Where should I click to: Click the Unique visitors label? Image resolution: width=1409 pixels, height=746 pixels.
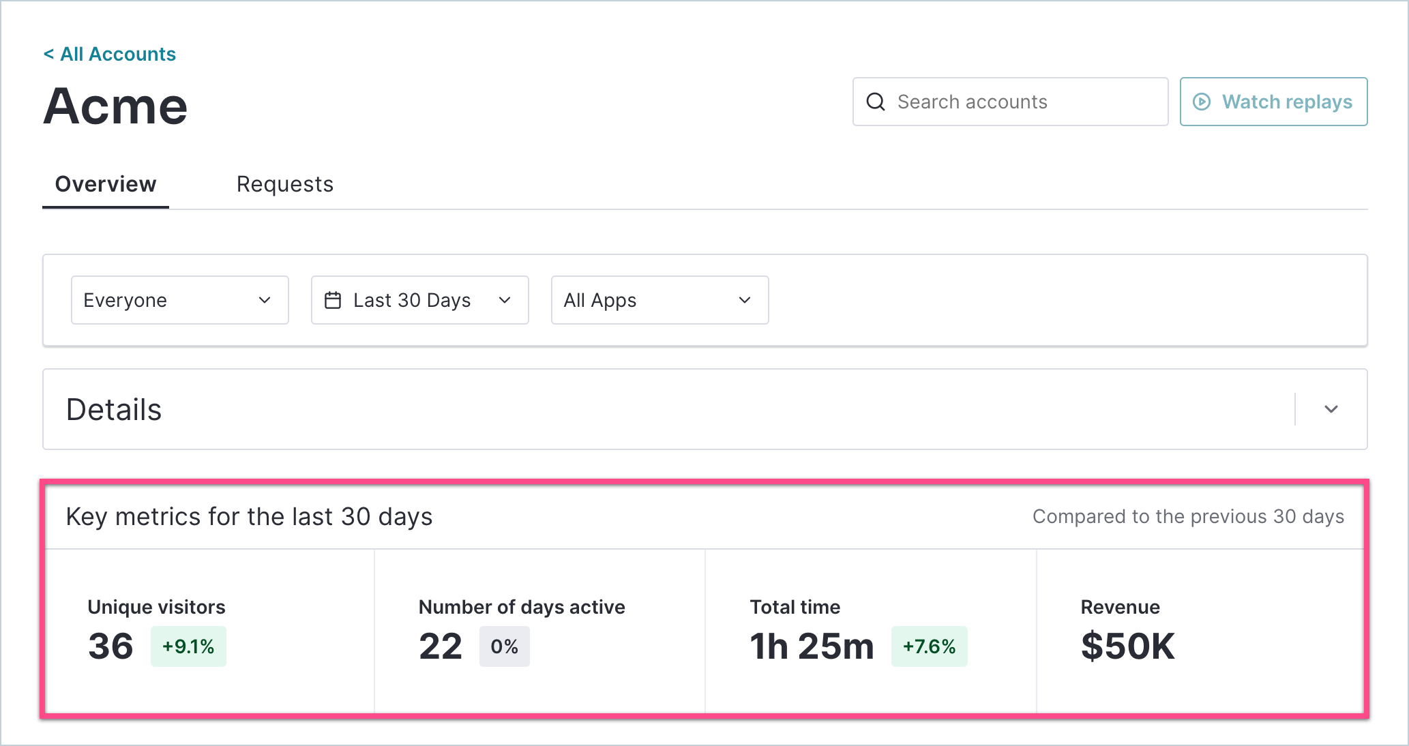[157, 607]
